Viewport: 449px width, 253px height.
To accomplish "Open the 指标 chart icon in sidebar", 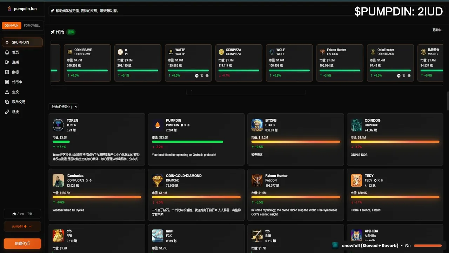I will point(7,72).
